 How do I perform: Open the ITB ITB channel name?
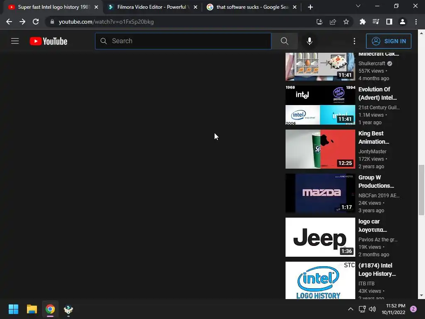tap(366, 283)
